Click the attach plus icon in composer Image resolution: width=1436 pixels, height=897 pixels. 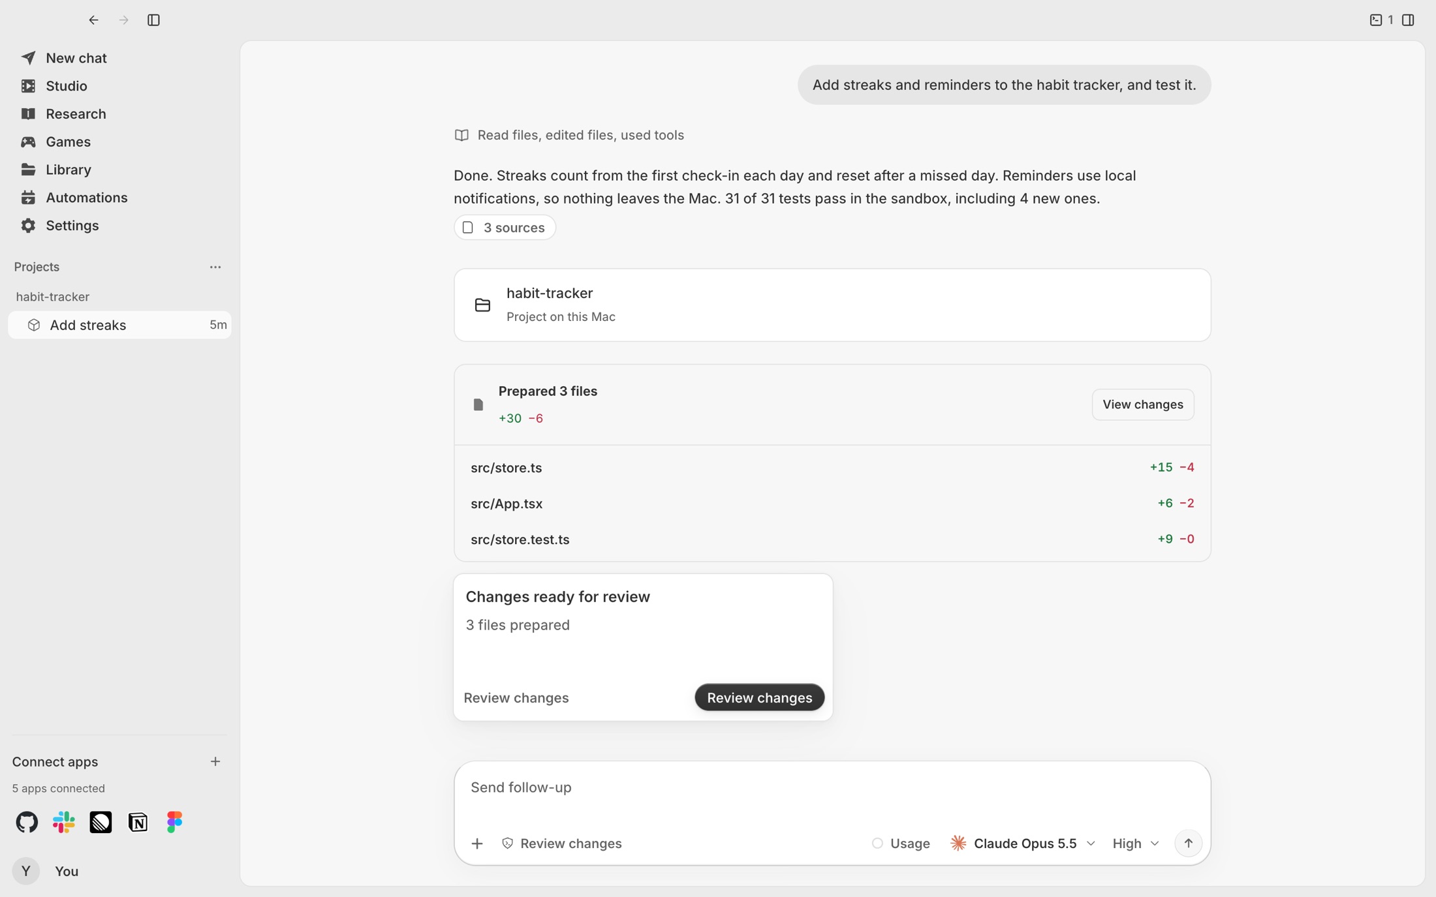477,844
